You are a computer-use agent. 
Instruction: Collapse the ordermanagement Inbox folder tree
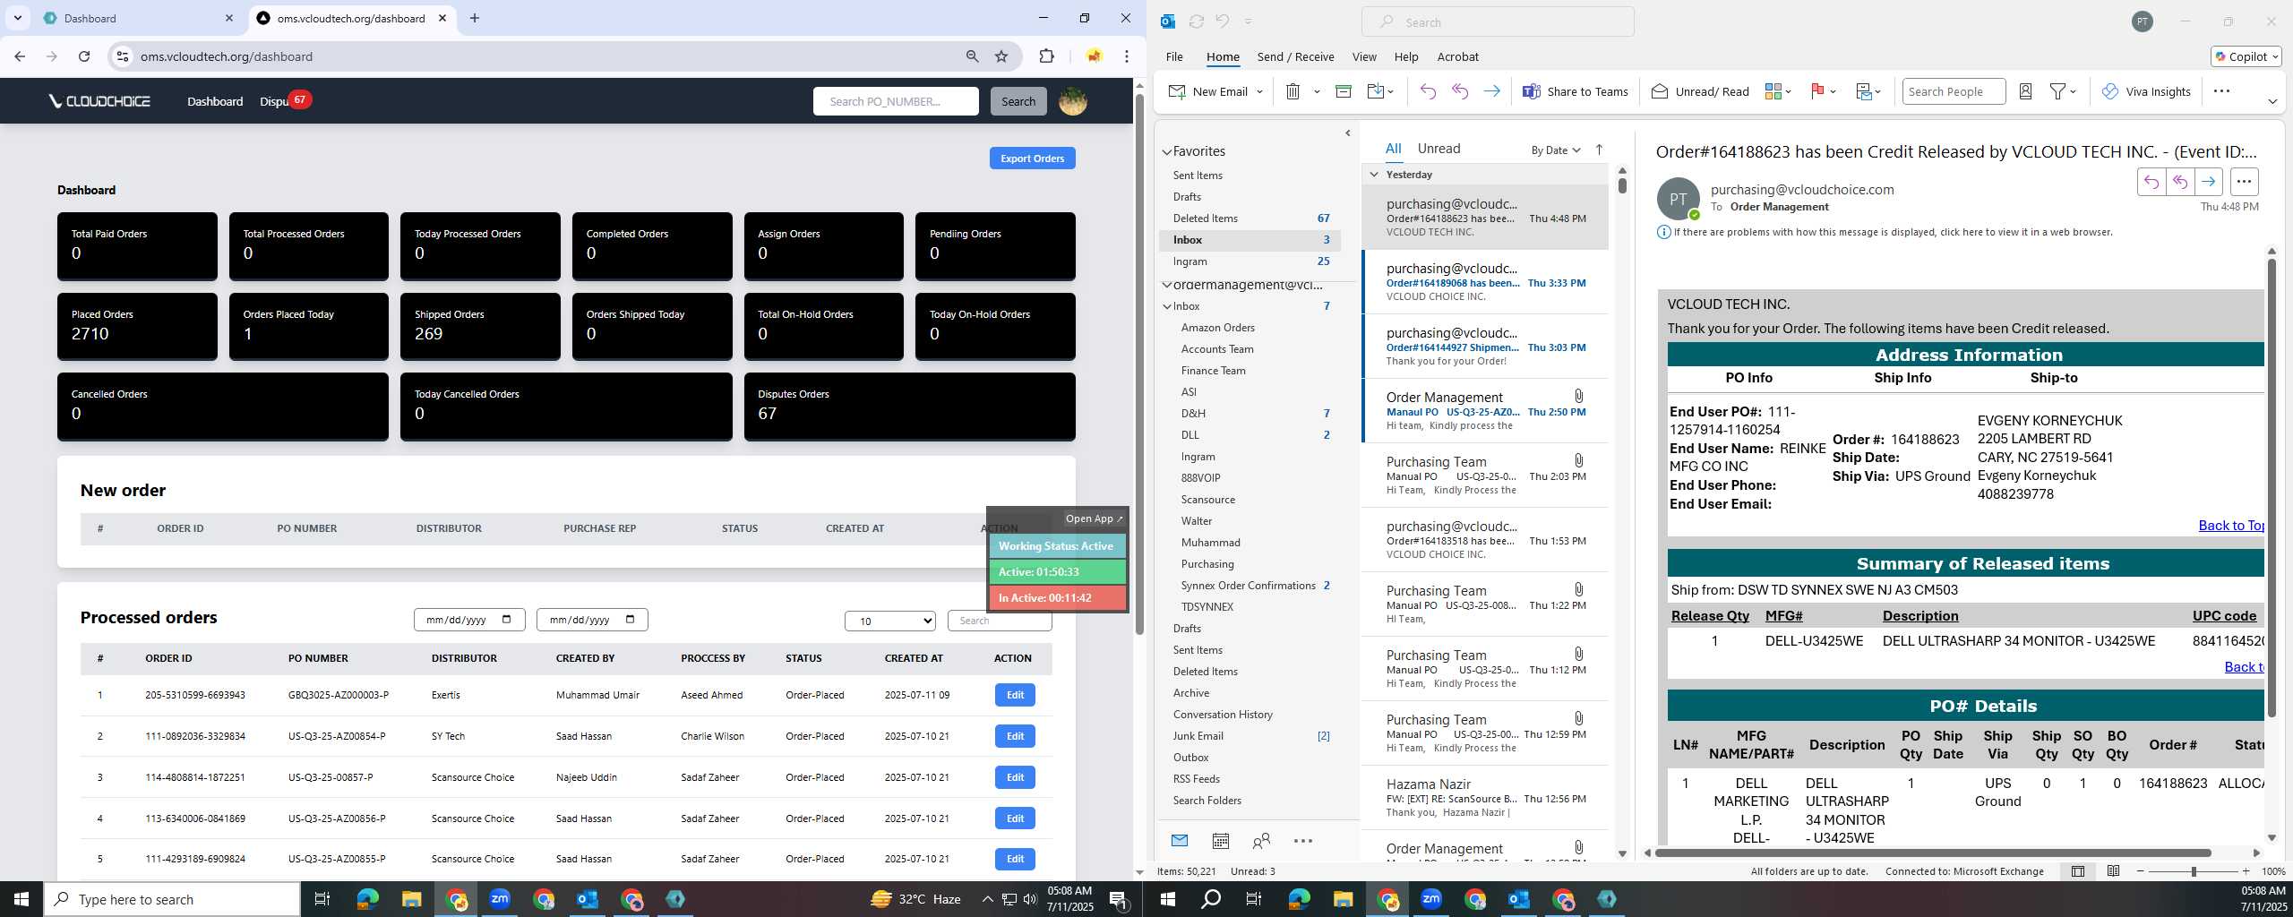[1167, 306]
